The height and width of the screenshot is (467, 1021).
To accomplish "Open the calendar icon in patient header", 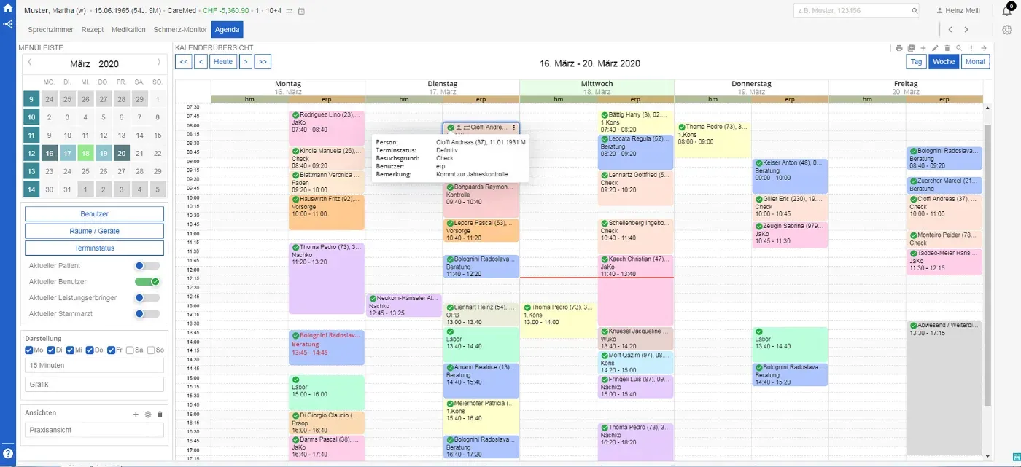I will (x=301, y=11).
